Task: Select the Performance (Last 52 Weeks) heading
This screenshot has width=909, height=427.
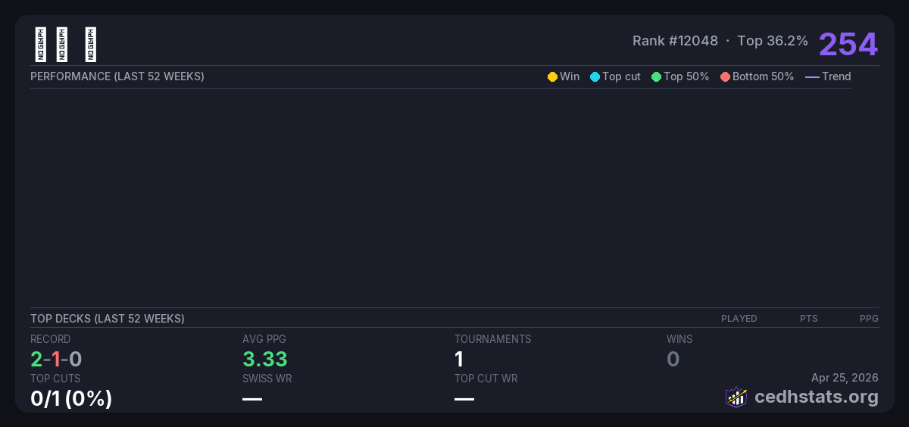Action: click(x=117, y=76)
